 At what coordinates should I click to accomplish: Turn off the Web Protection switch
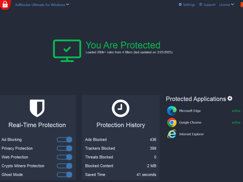pos(64,157)
